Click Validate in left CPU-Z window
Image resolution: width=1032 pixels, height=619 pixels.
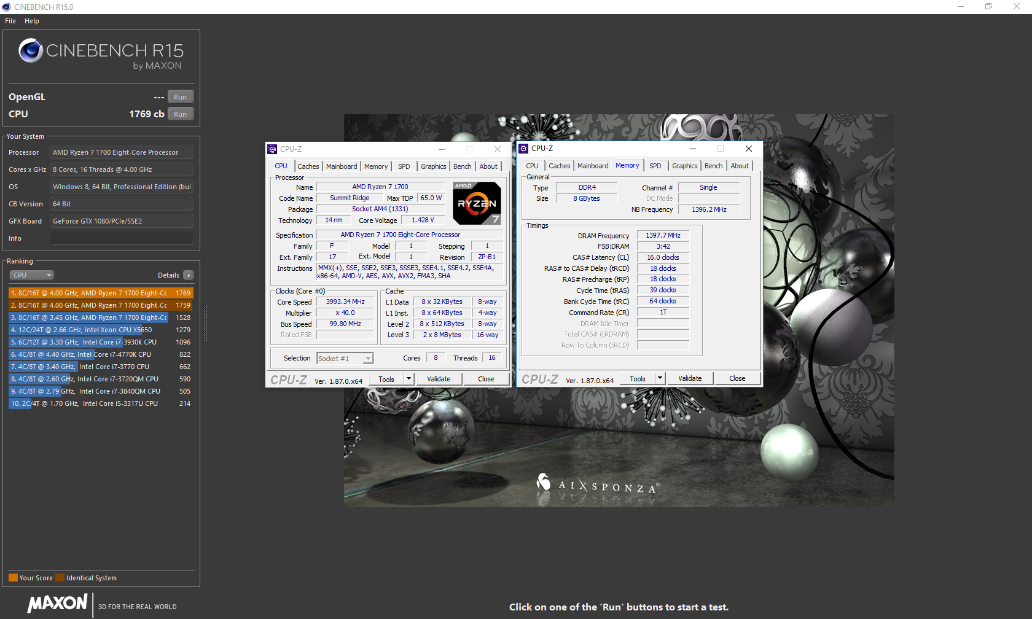click(439, 380)
